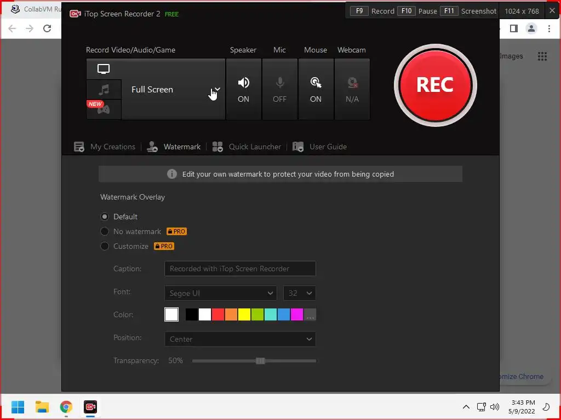The width and height of the screenshot is (561, 420).
Task: Open Chrome from the taskbar
Action: (x=66, y=407)
